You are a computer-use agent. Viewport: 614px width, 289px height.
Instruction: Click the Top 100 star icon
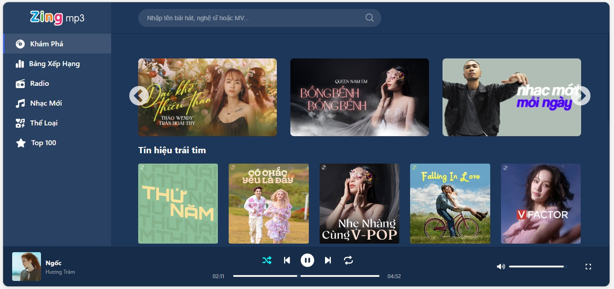(x=20, y=143)
